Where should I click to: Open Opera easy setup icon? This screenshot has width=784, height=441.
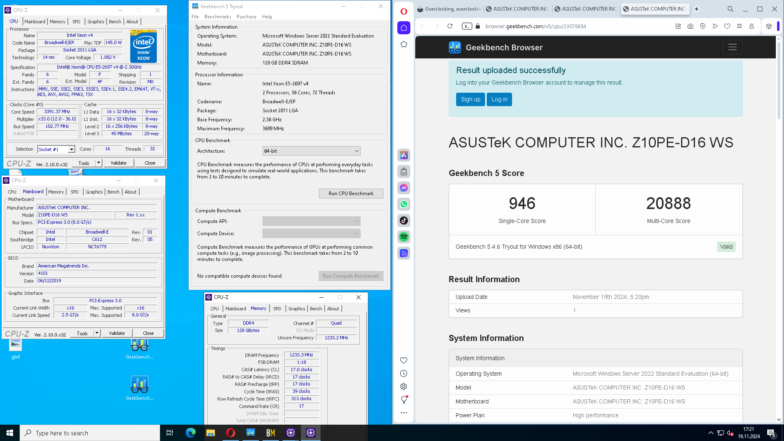tap(739, 26)
